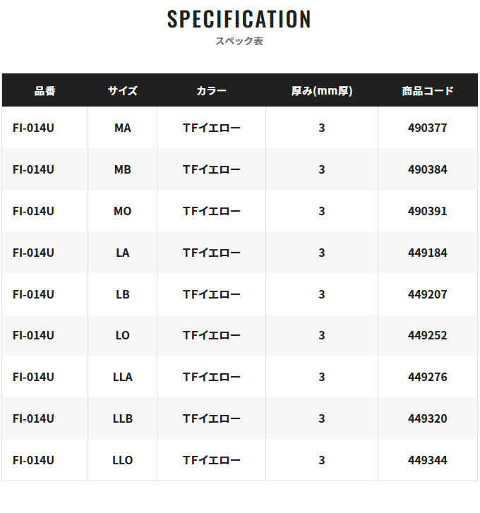Click the スペック表 subtitle text

[239, 41]
